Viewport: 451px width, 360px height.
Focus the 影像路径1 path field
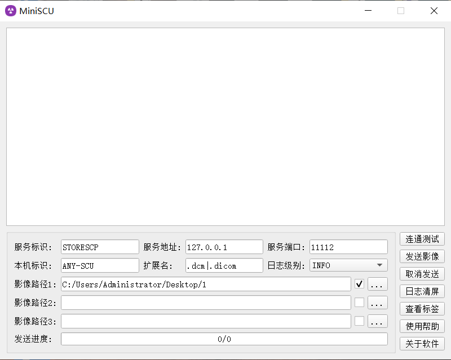click(206, 284)
